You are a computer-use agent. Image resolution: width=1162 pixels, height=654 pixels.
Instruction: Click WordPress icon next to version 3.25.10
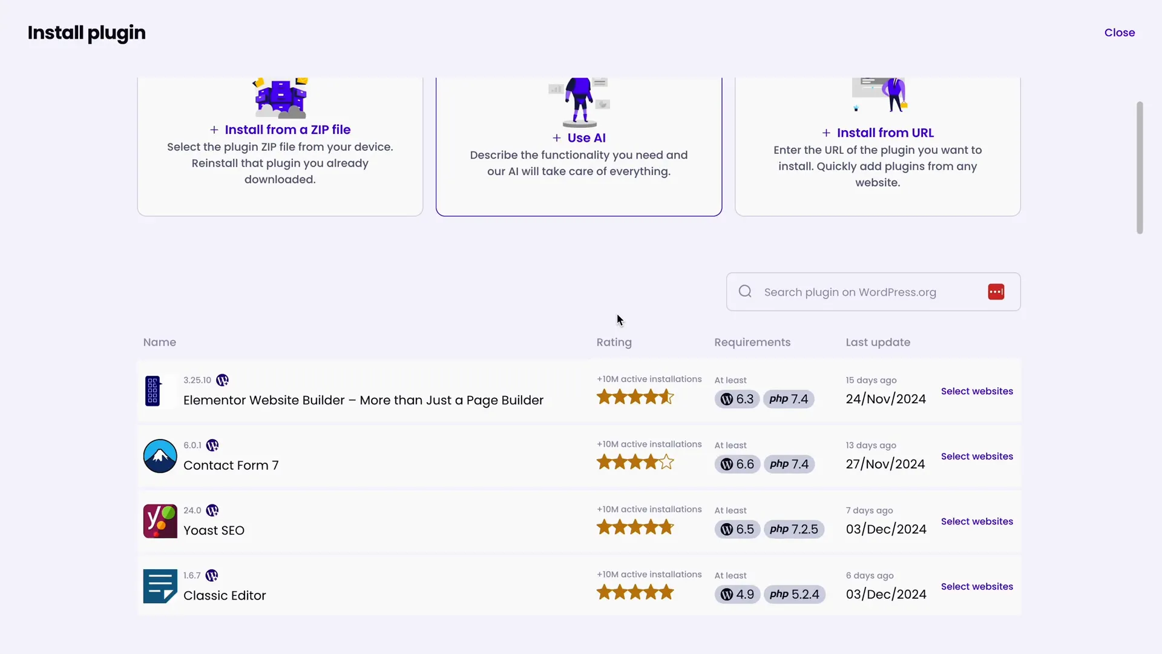click(222, 380)
